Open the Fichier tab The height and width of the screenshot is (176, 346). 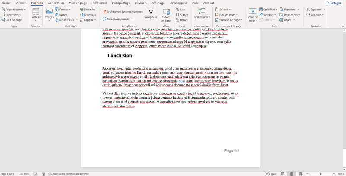click(6, 3)
